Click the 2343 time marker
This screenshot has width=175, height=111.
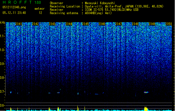tap(52, 24)
